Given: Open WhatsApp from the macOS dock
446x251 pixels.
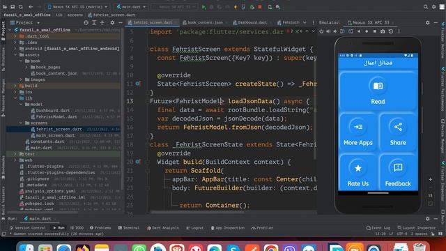Looking at the screenshot, I should pyautogui.click(x=139, y=248).
